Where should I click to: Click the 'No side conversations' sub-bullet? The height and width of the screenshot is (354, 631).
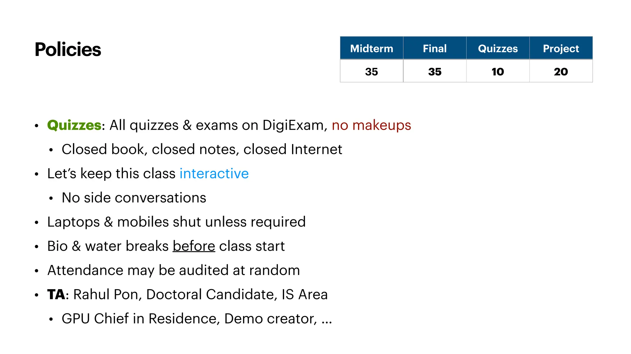pyautogui.click(x=134, y=198)
